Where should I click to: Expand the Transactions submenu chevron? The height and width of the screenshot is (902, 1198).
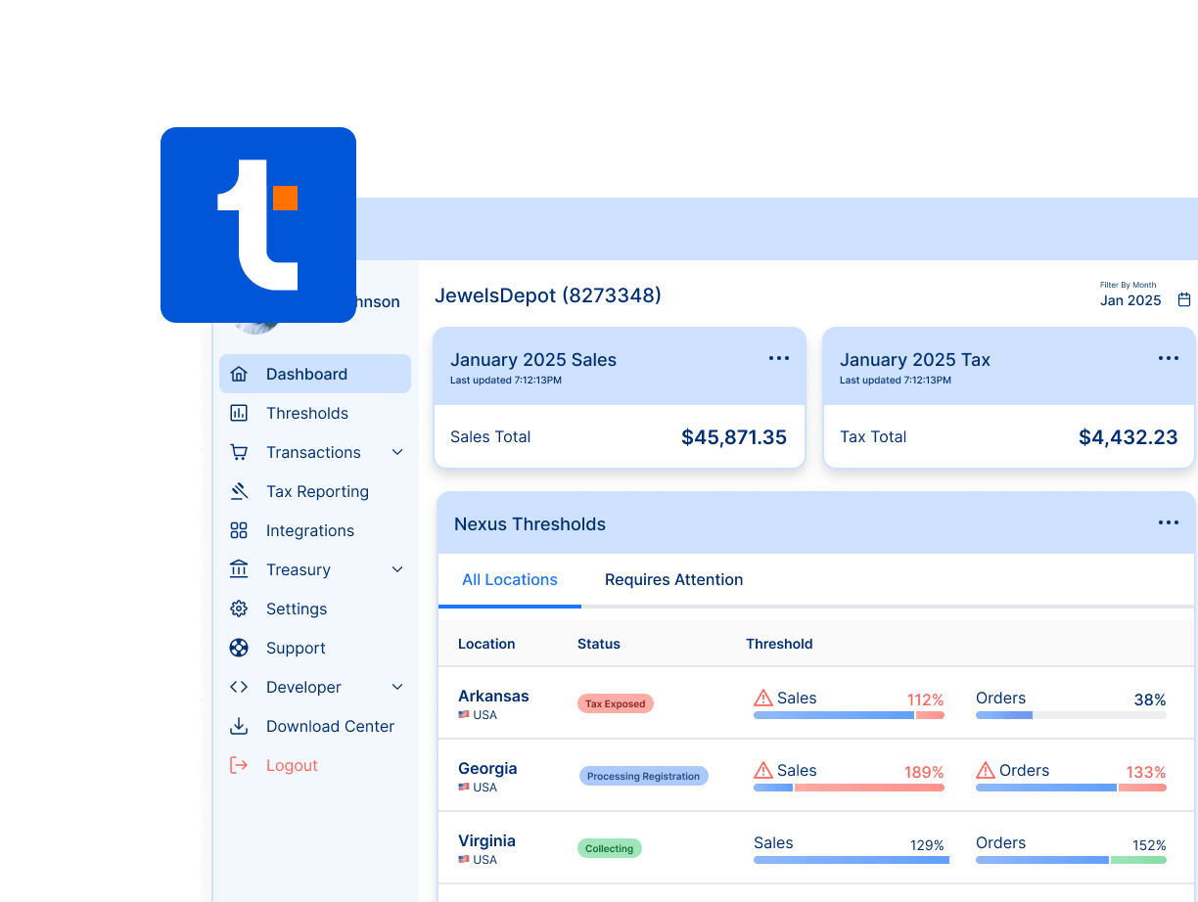pos(397,452)
